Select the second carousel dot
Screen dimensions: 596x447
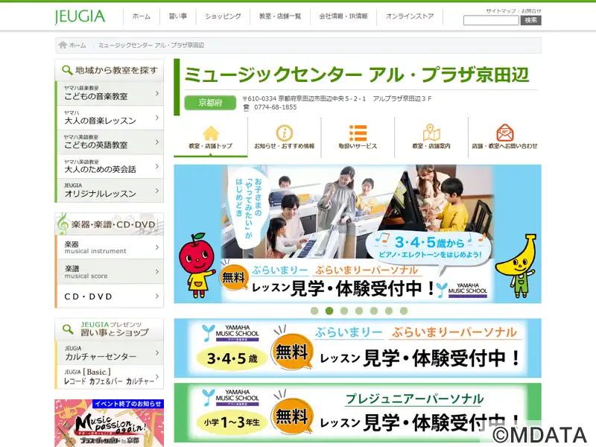329,311
